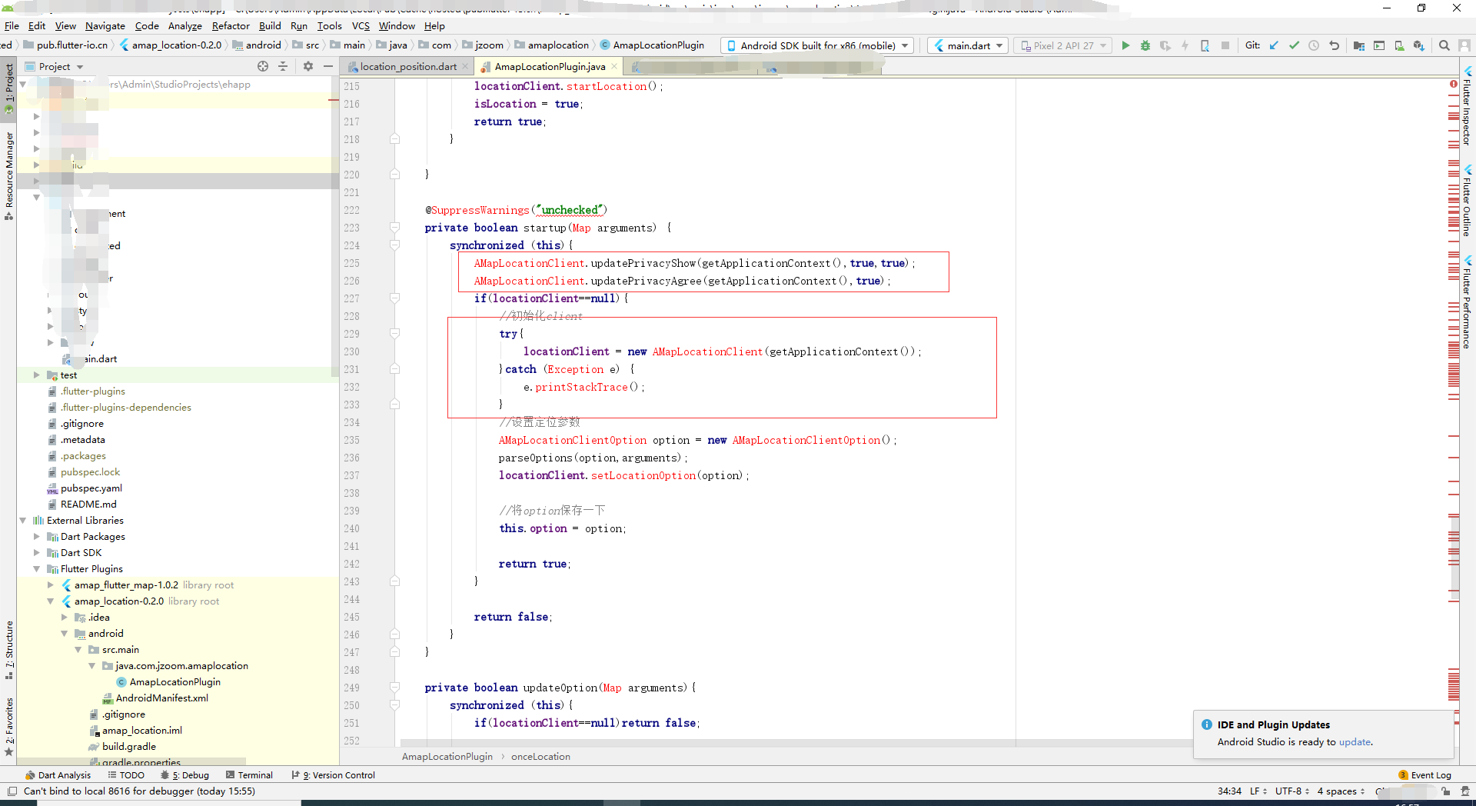Image resolution: width=1476 pixels, height=806 pixels.
Task: Switch to location_position.dart tab
Action: pyautogui.click(x=408, y=67)
